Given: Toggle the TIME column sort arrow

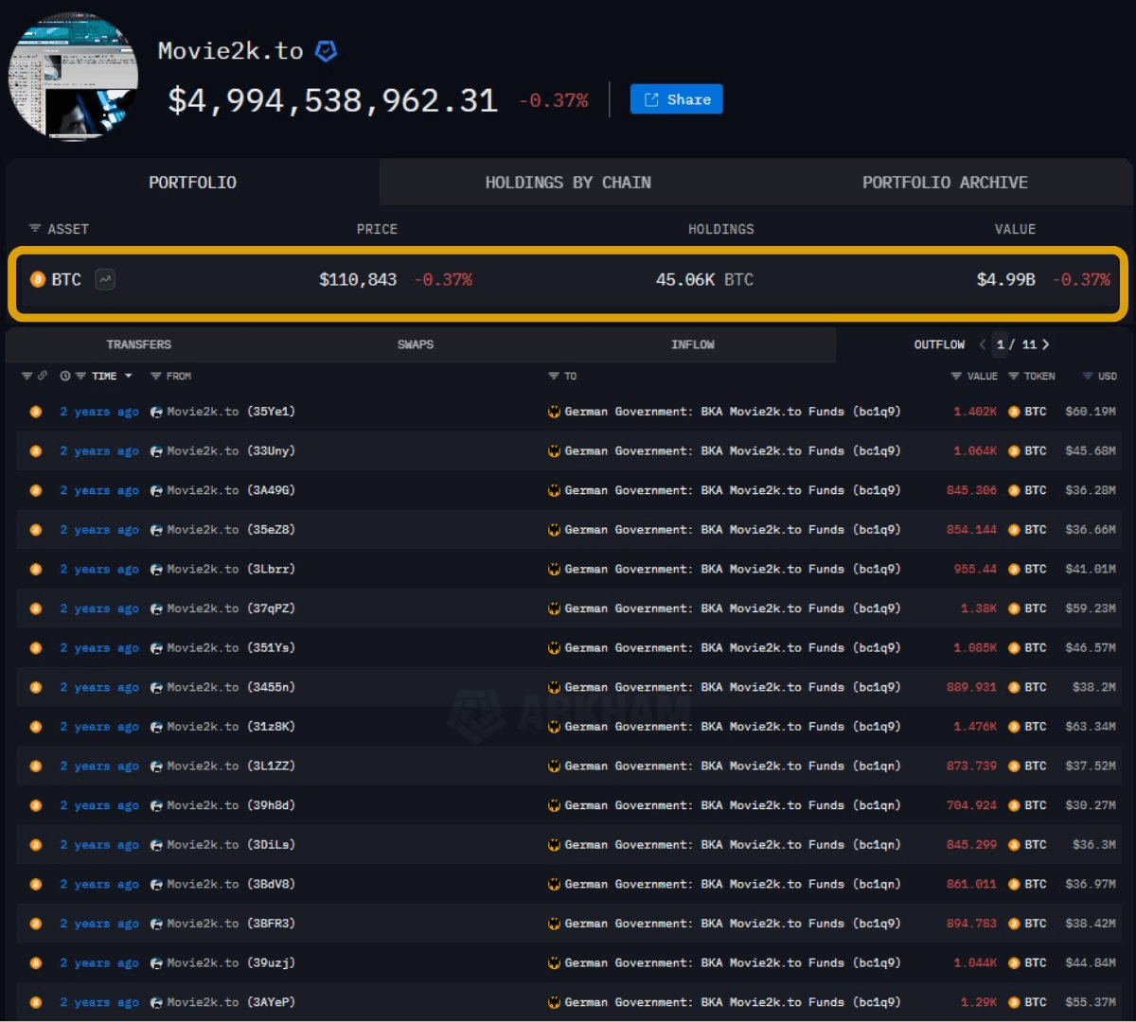Looking at the screenshot, I should coord(129,376).
